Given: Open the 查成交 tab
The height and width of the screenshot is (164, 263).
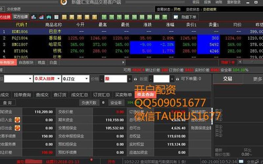Looking at the screenshot, I should pos(42,95).
